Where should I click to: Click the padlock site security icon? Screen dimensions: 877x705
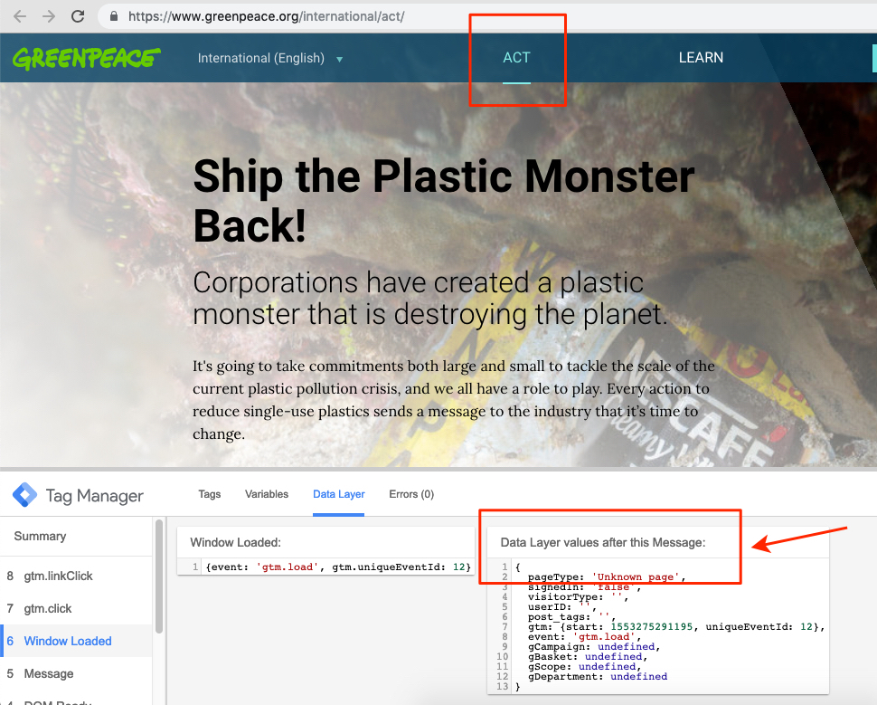(114, 16)
